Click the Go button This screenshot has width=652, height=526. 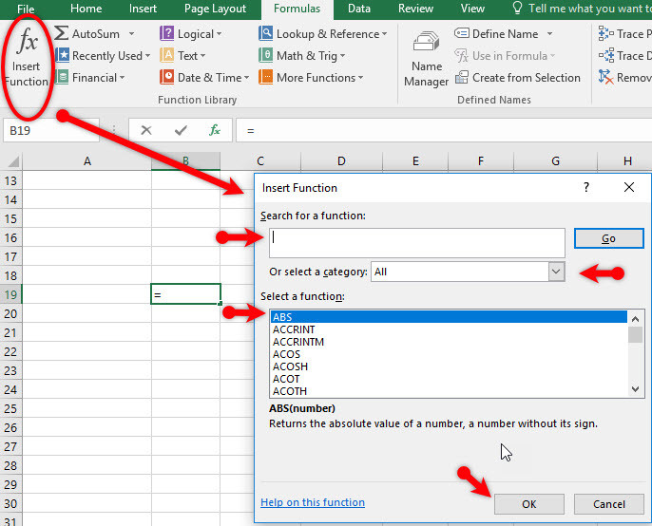pos(608,238)
